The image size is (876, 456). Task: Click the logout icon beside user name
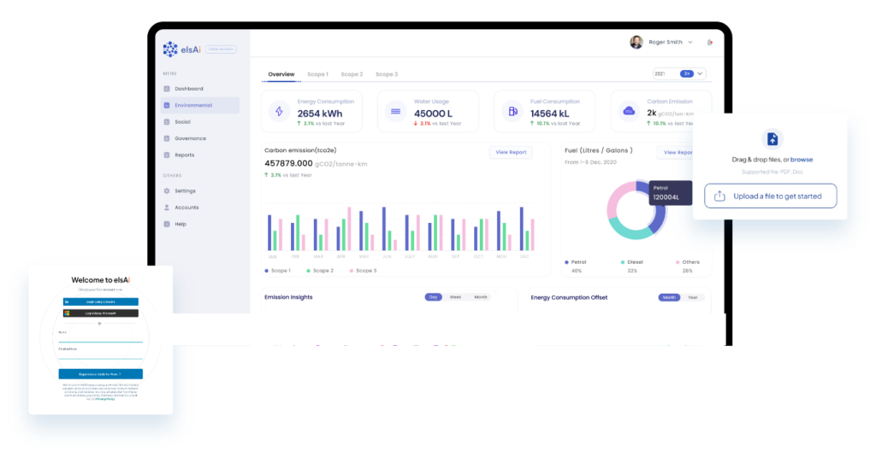tap(709, 42)
